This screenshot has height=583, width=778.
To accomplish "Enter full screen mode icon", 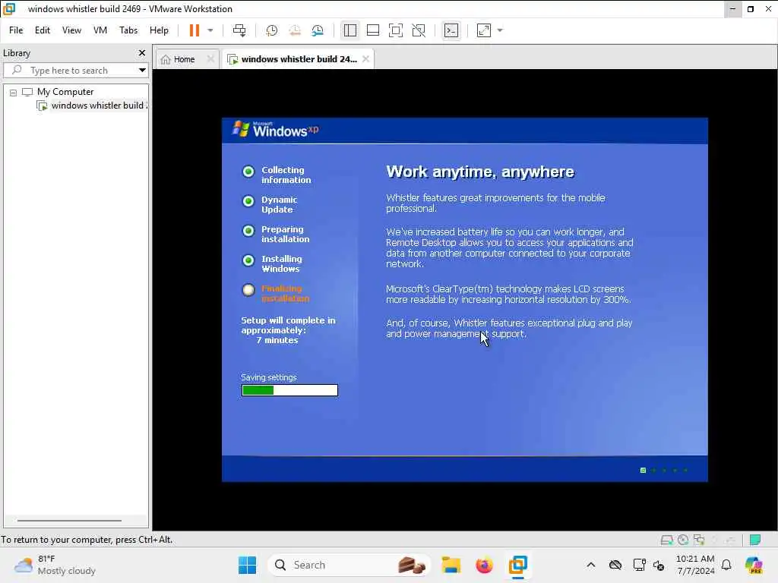I will 395,30.
